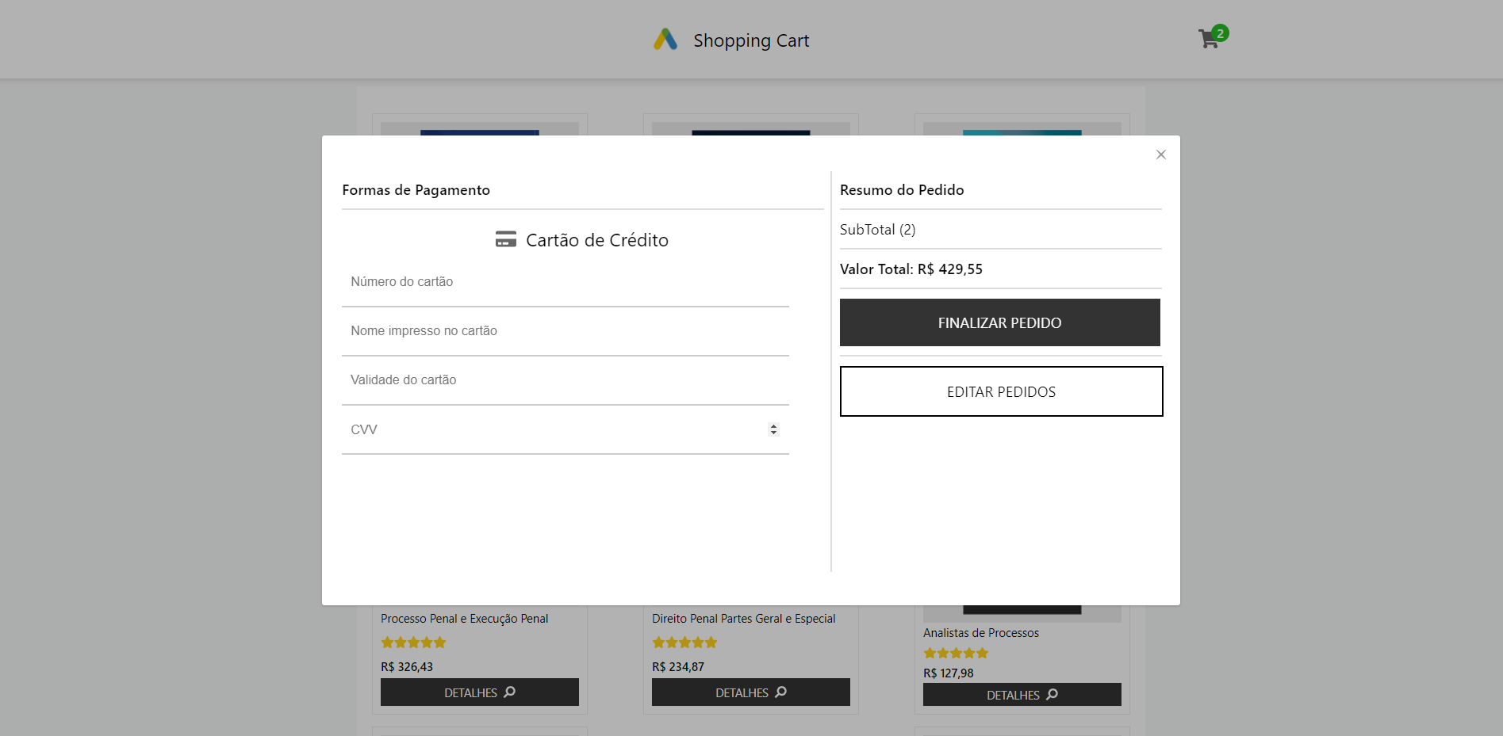Select the 'Valor Total: R$ 429,55' text
Viewport: 1503px width, 736px height.
[911, 269]
